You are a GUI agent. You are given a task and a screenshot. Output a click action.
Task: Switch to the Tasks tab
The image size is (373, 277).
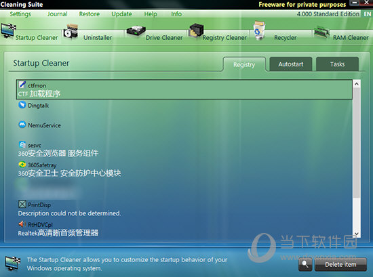[337, 64]
